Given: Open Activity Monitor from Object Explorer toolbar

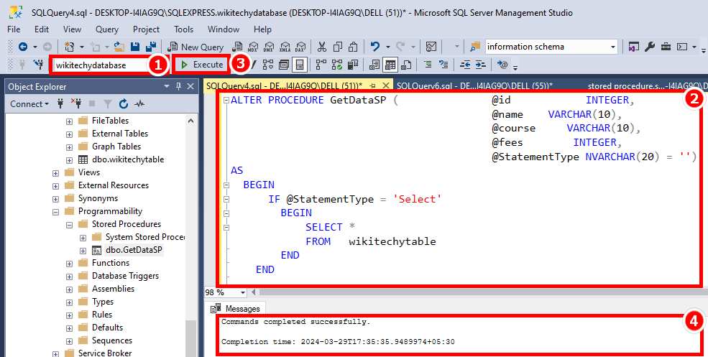Looking at the screenshot, I should [139, 103].
